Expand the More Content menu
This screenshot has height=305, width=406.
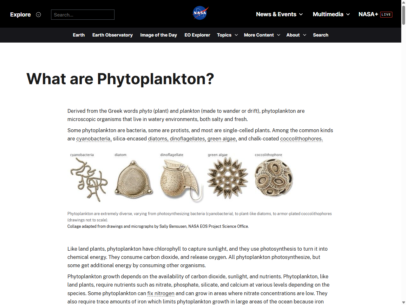(x=262, y=35)
